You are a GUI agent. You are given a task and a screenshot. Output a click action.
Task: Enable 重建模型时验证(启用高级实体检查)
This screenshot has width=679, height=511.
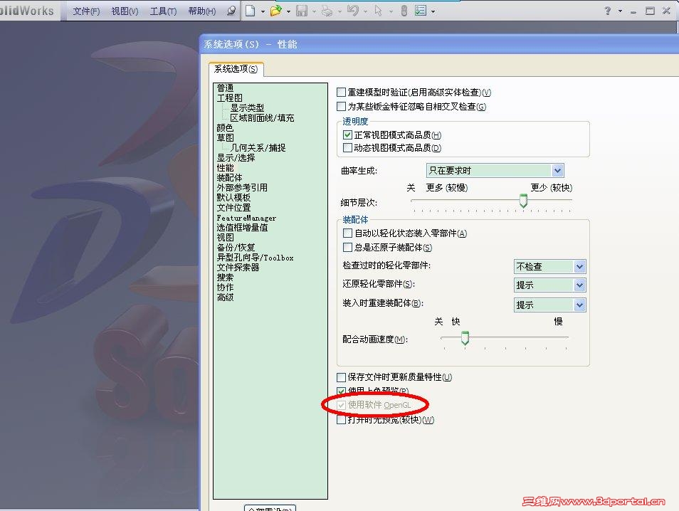coord(340,91)
